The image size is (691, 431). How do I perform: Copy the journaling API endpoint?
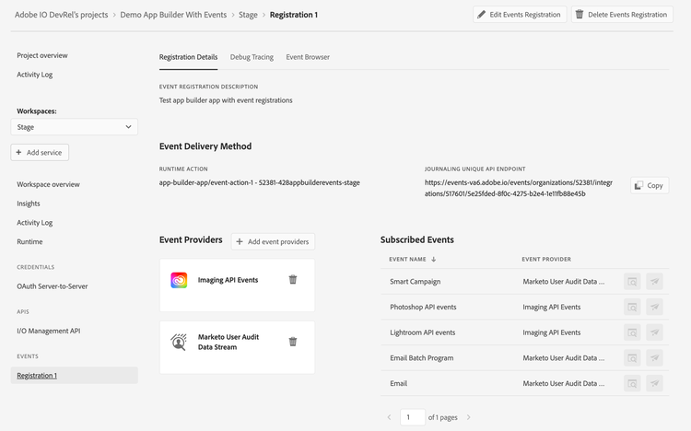coord(650,185)
